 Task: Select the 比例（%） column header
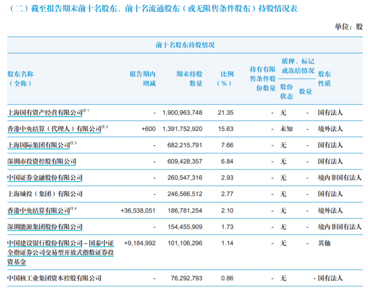[226, 79]
